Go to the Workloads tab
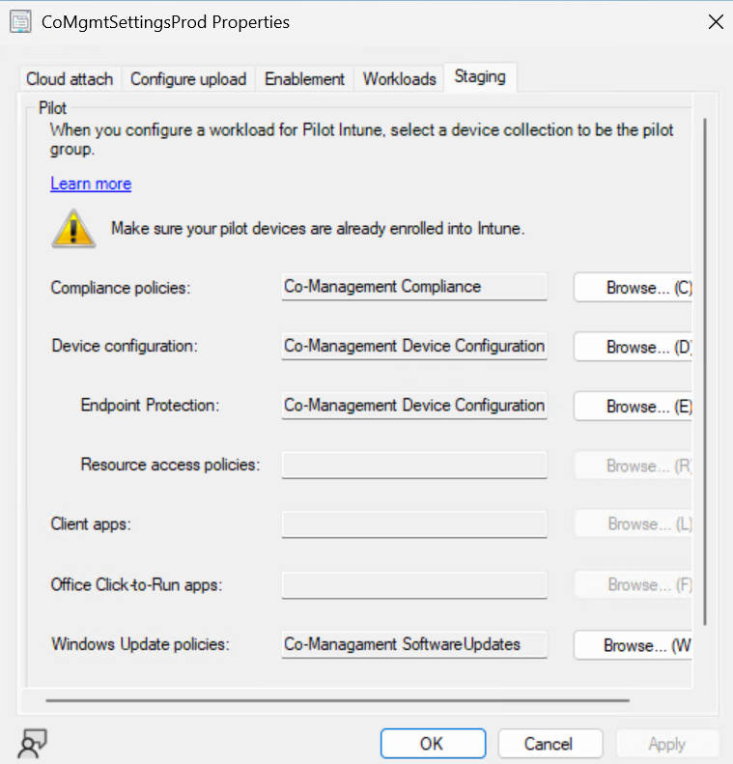The height and width of the screenshot is (764, 733). [x=400, y=79]
